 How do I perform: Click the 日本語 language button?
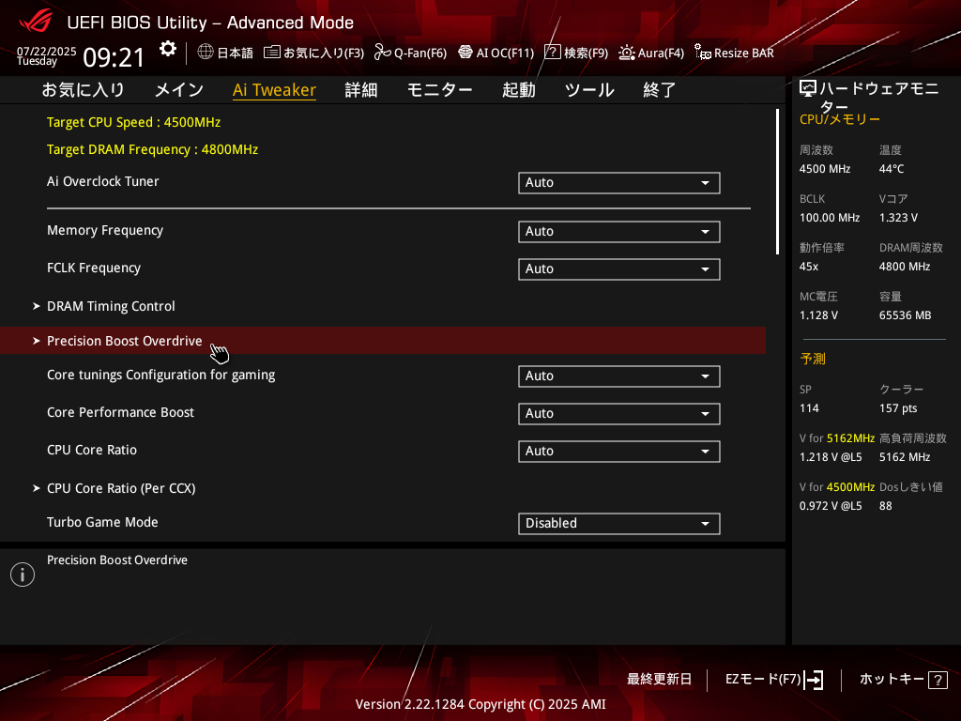[x=225, y=53]
